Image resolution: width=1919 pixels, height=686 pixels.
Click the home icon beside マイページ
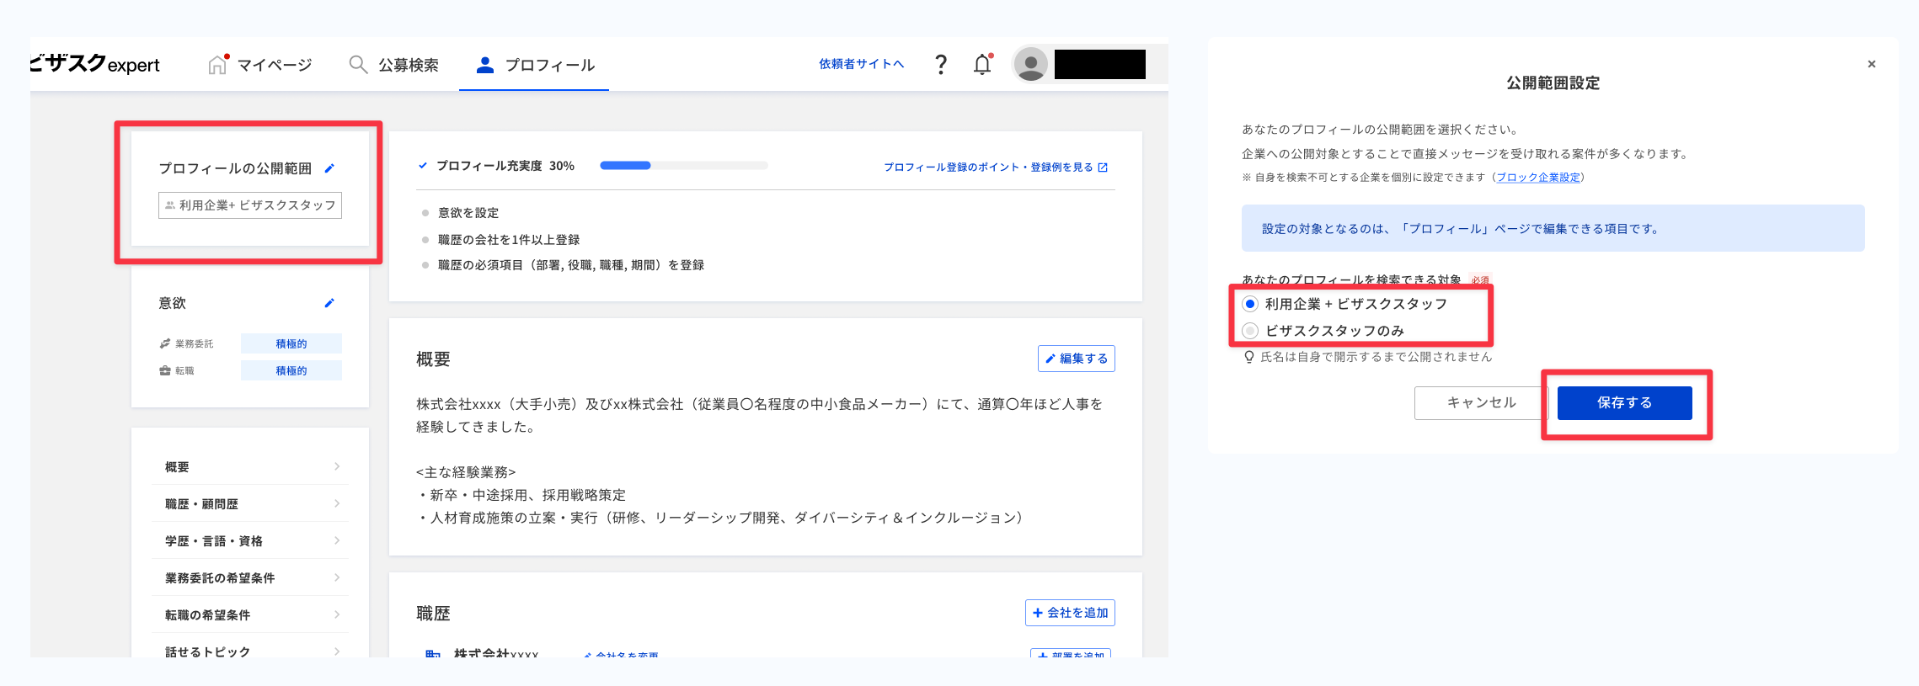(217, 64)
